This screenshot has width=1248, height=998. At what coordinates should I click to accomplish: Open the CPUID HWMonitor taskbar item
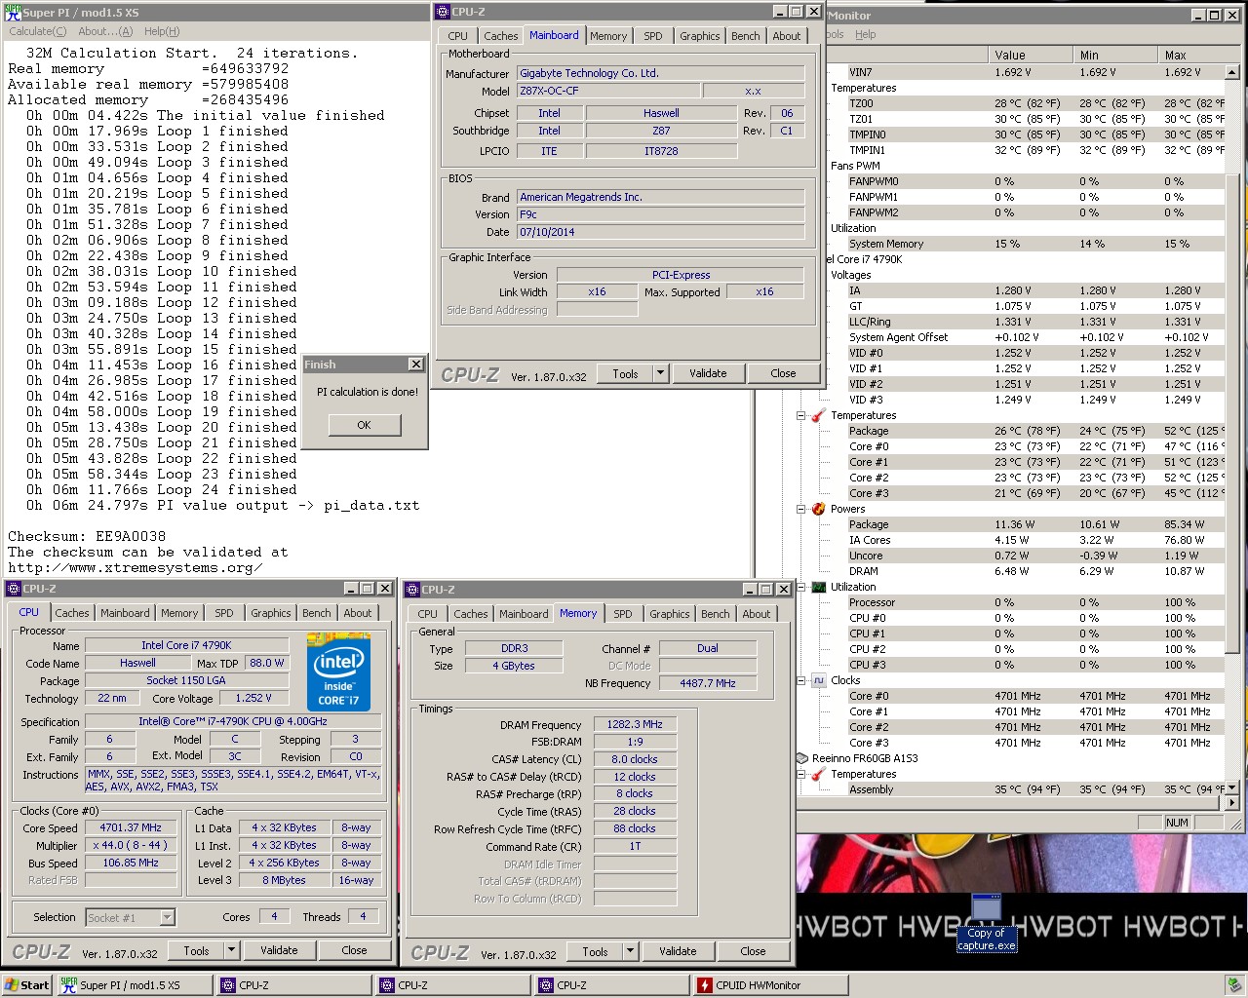768,985
